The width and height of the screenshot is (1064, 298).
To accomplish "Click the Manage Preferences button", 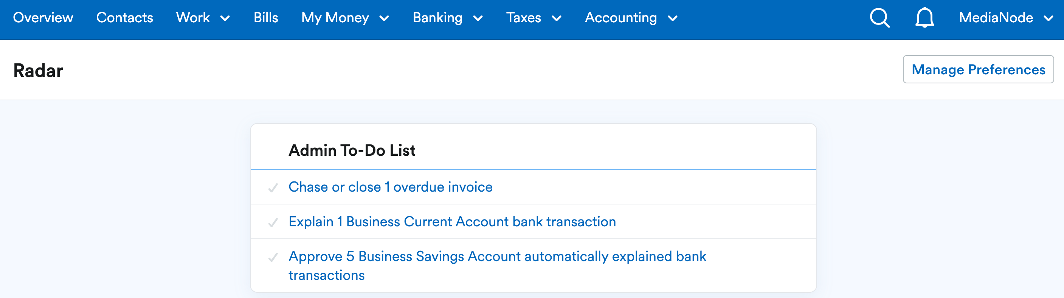I will point(978,69).
